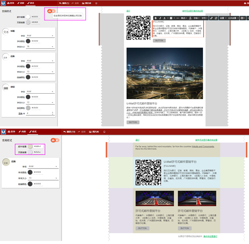Click the U-Mail logo in top editor
Image resolution: width=249 pixels, height=244 pixels.
pyautogui.click(x=3, y=3)
